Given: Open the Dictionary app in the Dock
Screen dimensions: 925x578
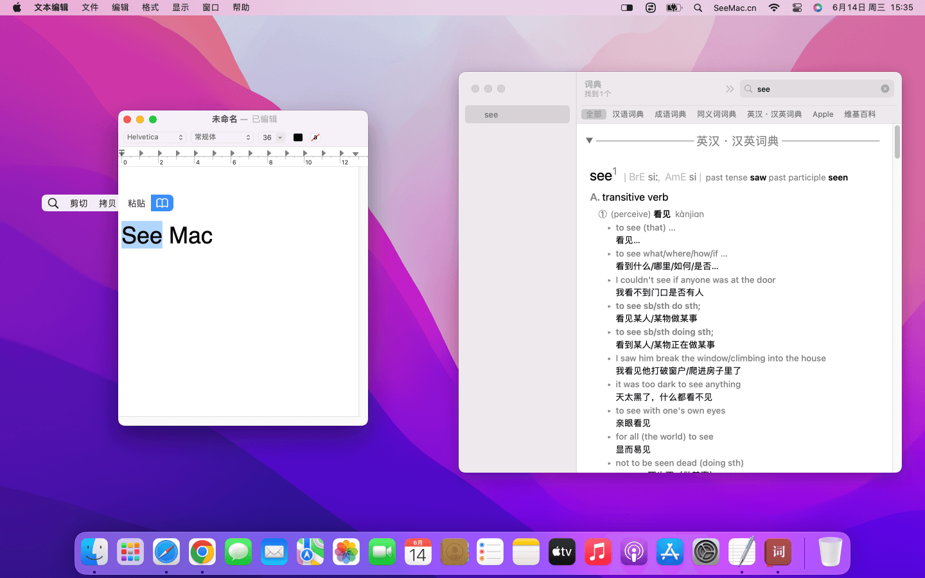Looking at the screenshot, I should tap(777, 552).
